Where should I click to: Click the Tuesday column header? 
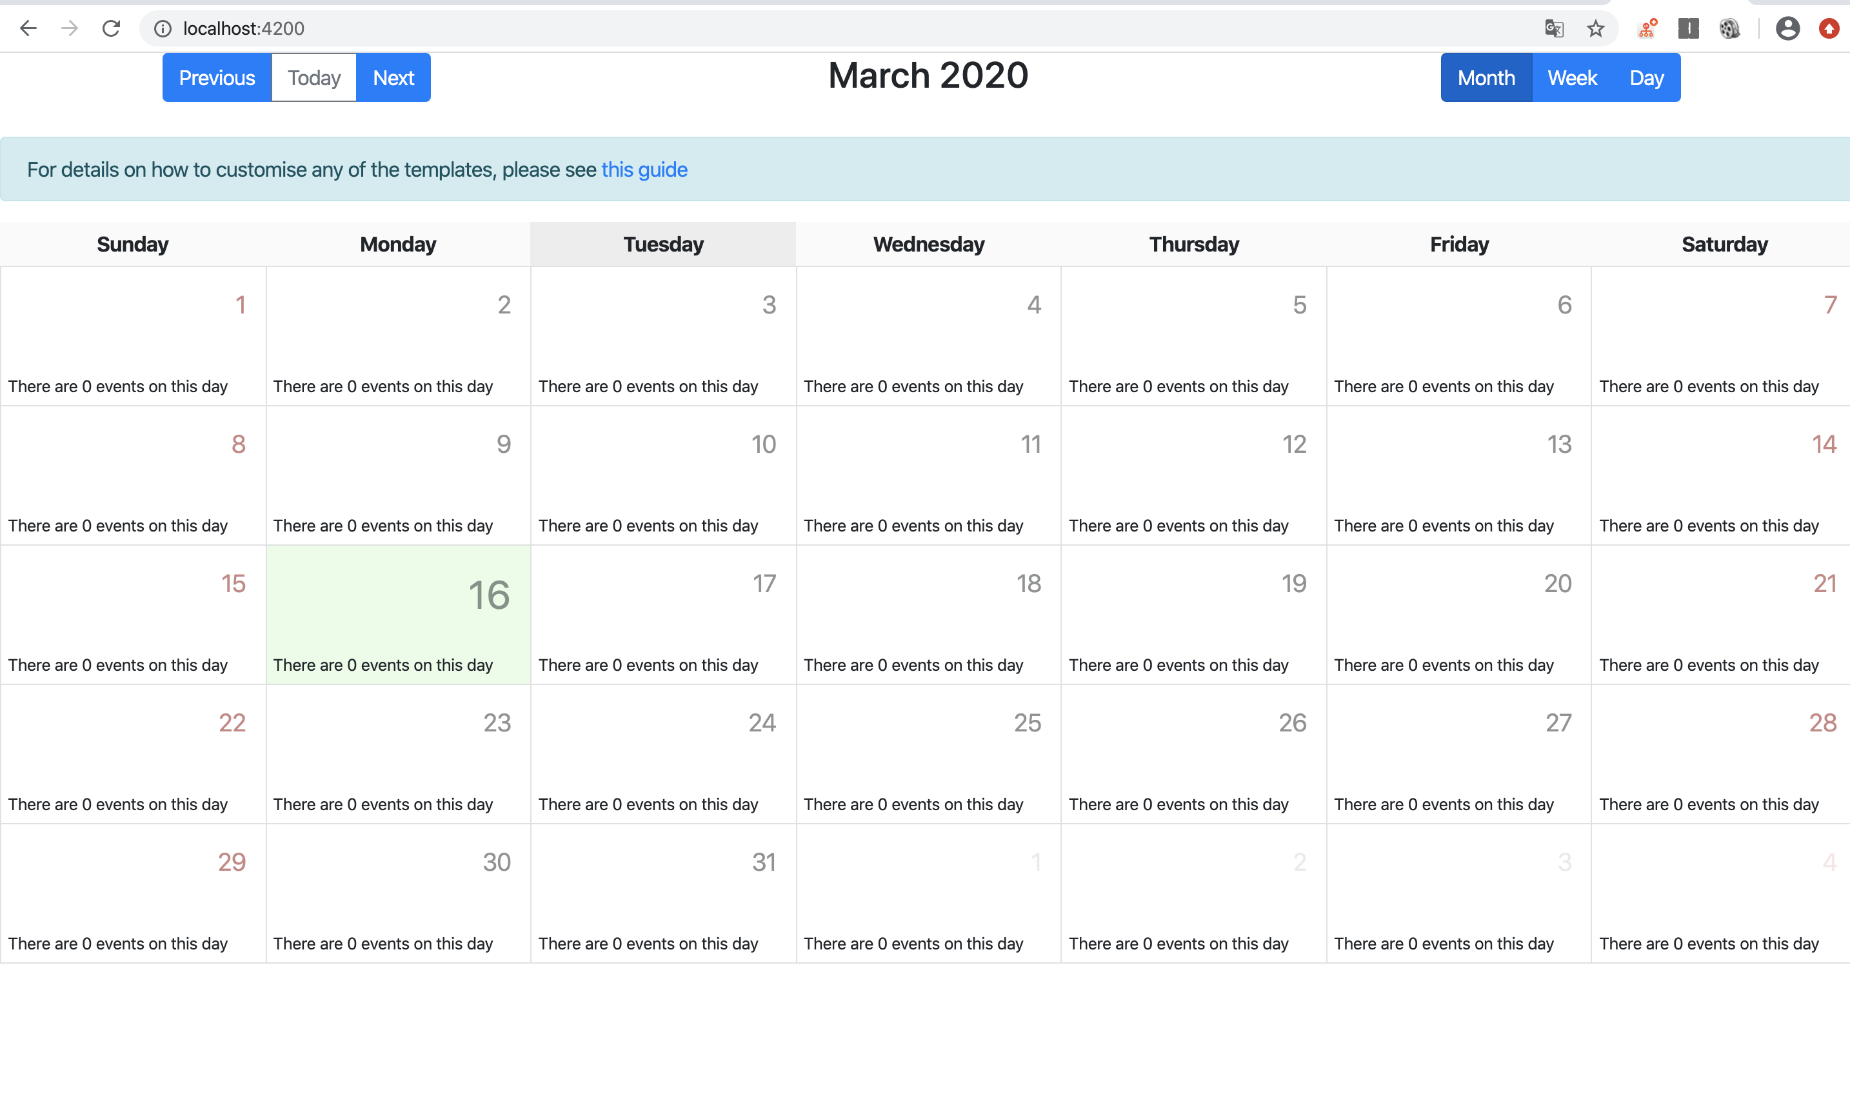click(663, 244)
